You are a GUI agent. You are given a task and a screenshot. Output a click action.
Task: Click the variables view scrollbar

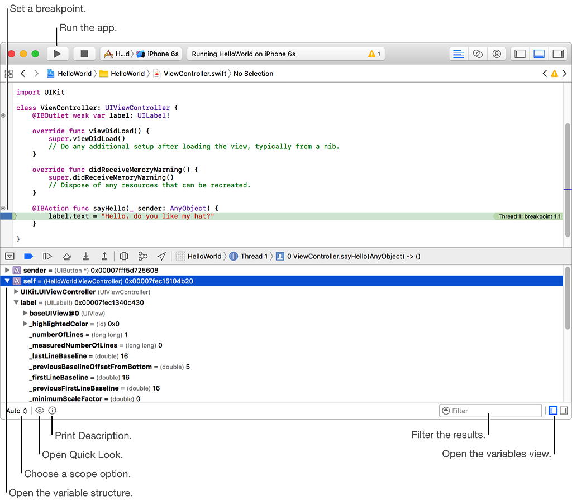click(x=568, y=298)
